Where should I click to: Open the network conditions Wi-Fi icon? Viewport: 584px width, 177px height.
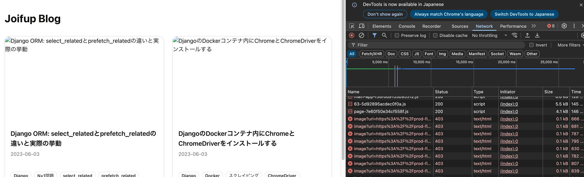(x=514, y=35)
